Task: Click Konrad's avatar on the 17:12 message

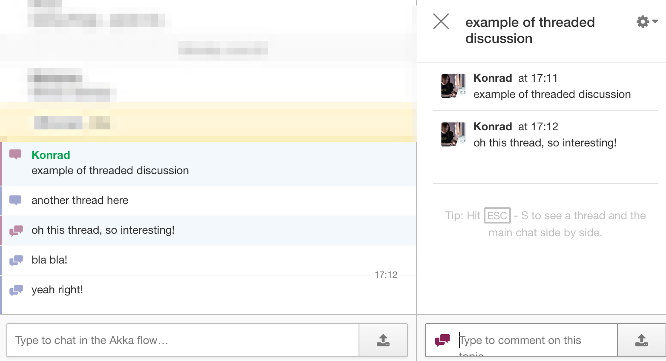Action: click(x=453, y=135)
